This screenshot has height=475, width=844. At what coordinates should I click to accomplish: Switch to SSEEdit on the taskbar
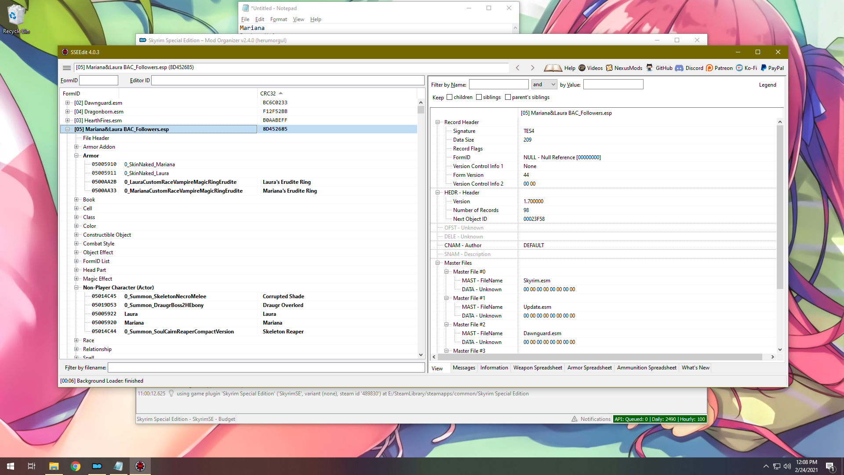pyautogui.click(x=140, y=466)
